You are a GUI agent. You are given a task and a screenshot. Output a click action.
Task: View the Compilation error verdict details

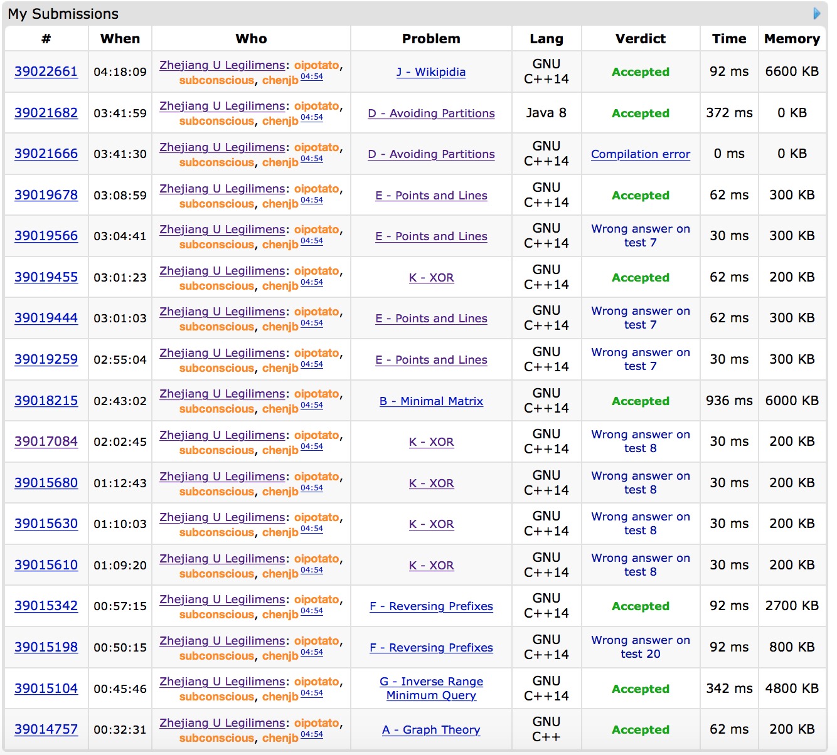640,154
